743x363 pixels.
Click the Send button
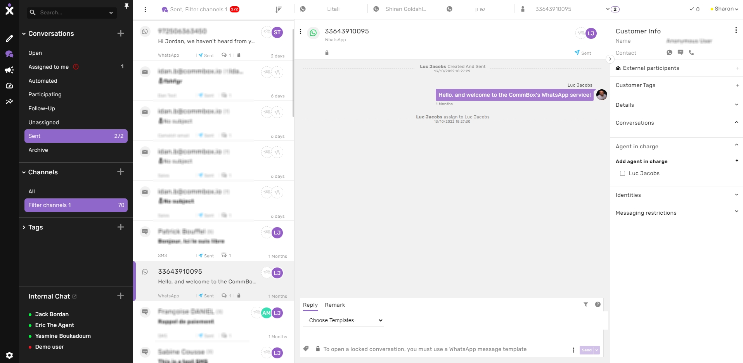[x=586, y=350]
